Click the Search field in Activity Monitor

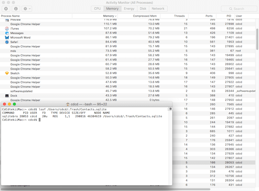(x=239, y=9)
